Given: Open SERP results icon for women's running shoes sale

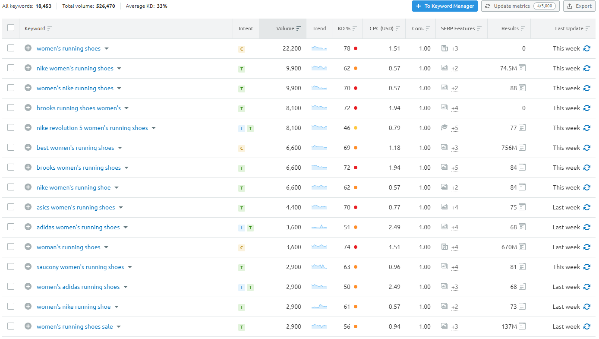Looking at the screenshot, I should click(x=522, y=326).
